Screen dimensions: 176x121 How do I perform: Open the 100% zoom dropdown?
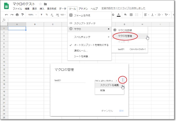click(32, 15)
